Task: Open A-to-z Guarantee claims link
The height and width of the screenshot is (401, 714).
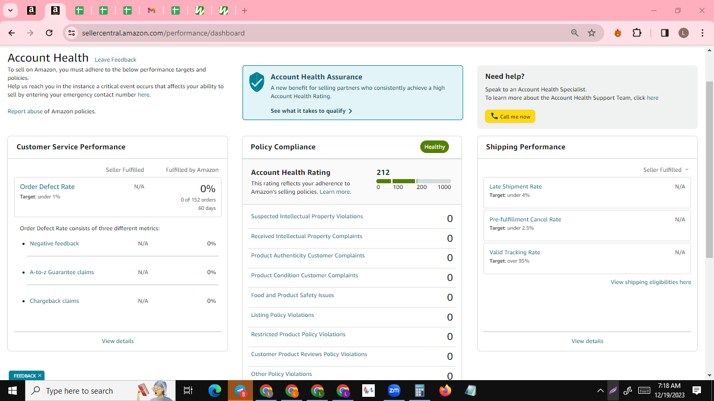Action: point(62,272)
